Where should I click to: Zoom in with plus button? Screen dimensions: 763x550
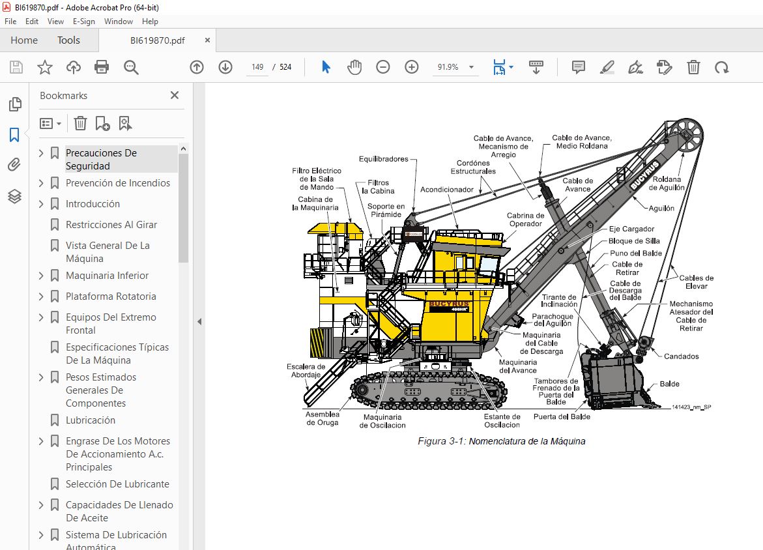click(412, 67)
